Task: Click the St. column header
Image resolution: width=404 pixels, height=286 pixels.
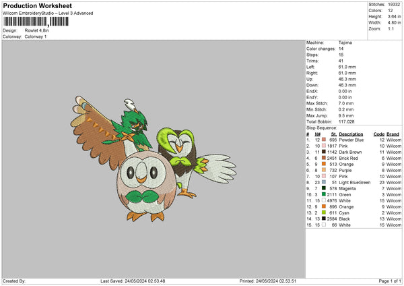Action: 333,134
